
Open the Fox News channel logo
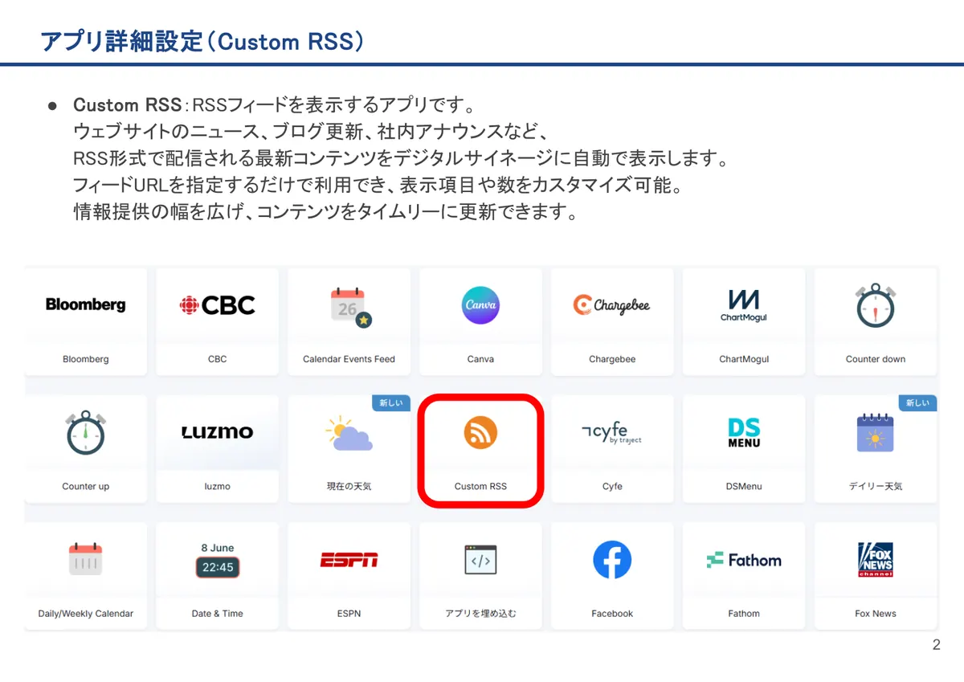click(876, 560)
